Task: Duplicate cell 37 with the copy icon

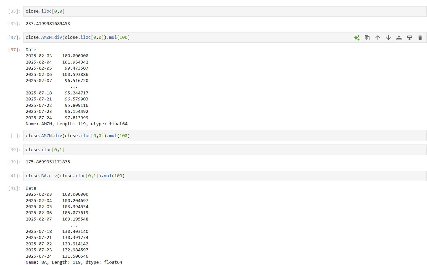Action: pyautogui.click(x=367, y=38)
